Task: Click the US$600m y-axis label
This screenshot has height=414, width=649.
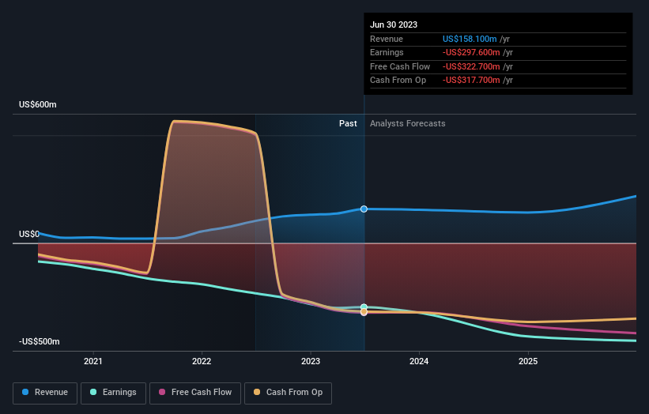Action: click(38, 104)
